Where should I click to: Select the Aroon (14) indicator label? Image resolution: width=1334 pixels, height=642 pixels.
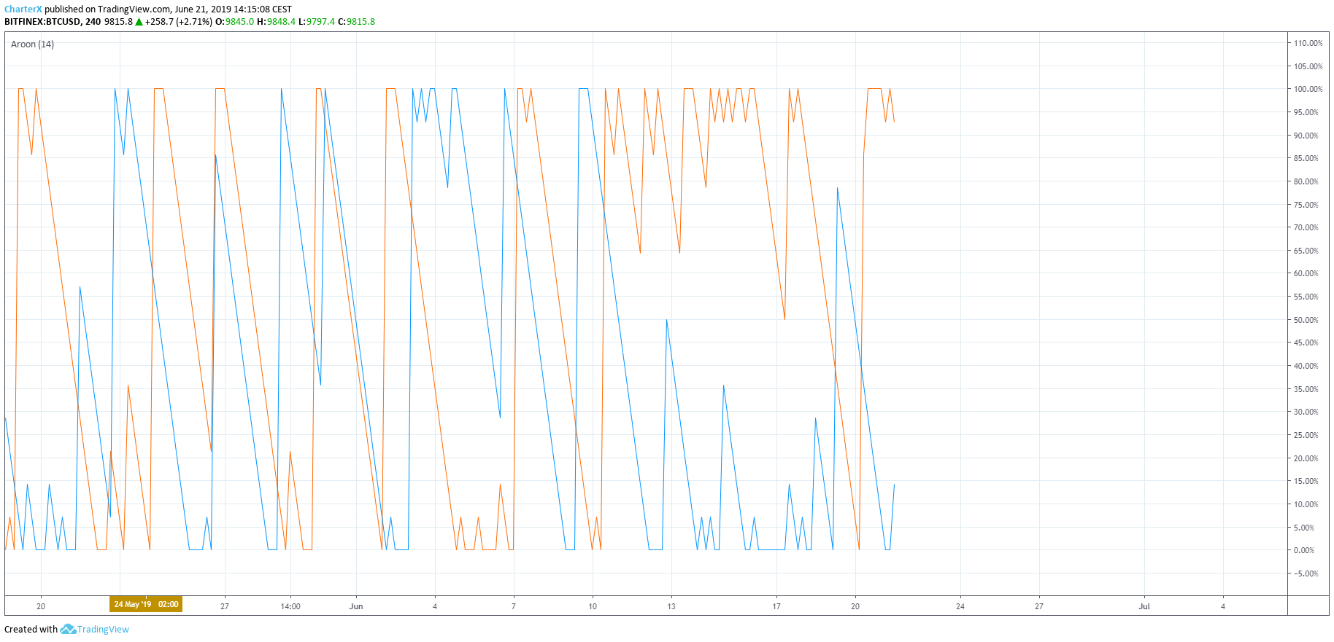32,44
